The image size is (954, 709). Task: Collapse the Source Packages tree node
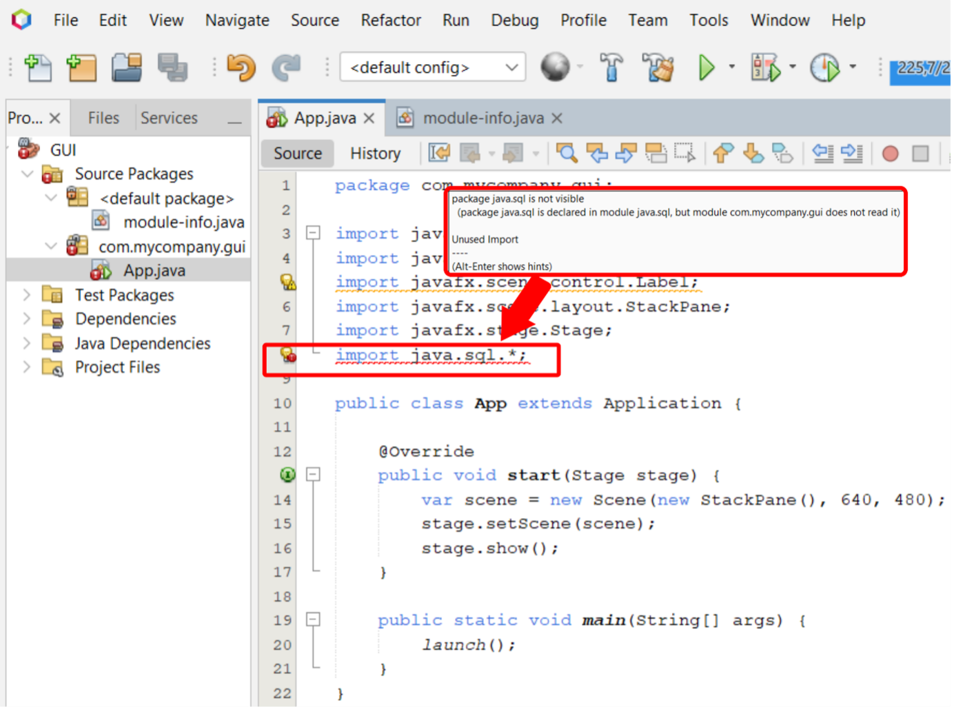pos(28,174)
